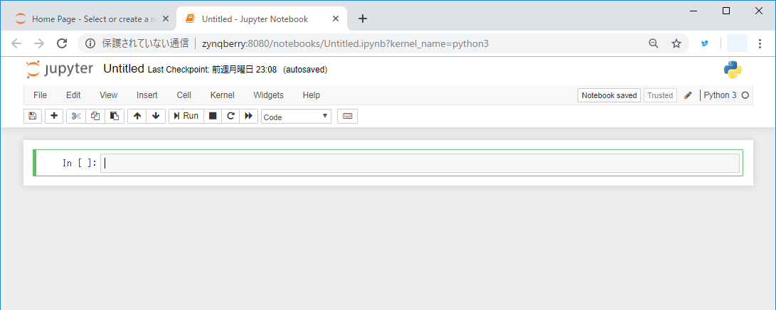Insert cell below using plus icon

pyautogui.click(x=54, y=116)
